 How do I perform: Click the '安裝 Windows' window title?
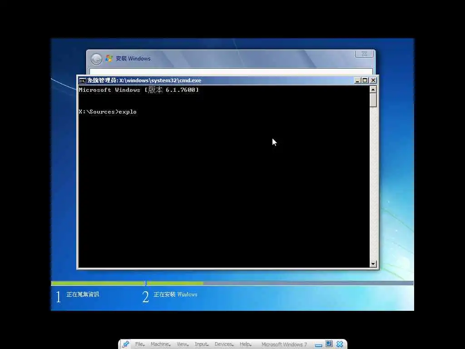(x=133, y=59)
